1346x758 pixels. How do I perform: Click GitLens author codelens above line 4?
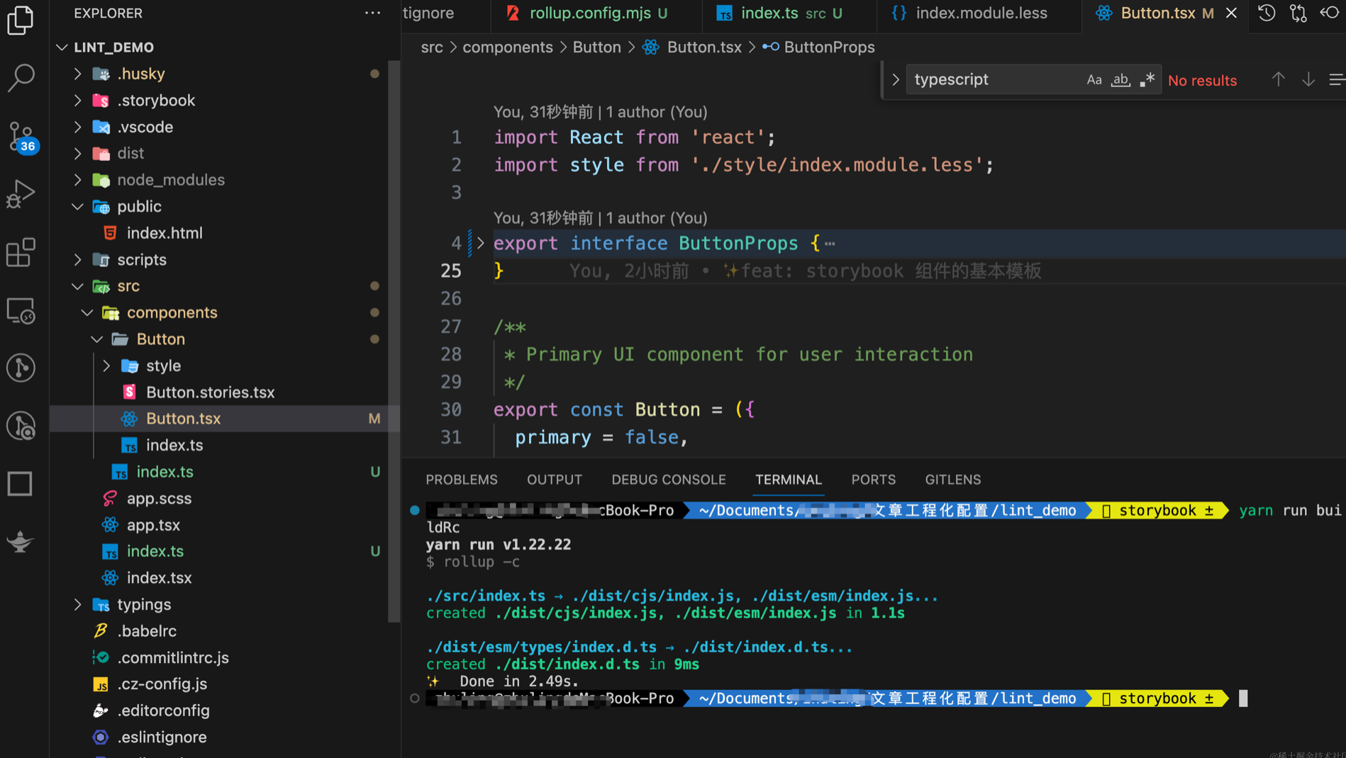point(600,218)
